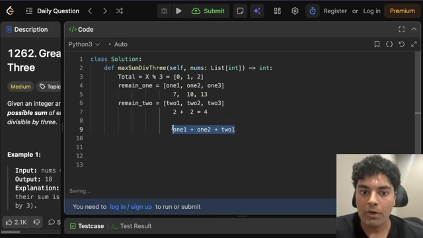Click the Auto indicator

118,44
